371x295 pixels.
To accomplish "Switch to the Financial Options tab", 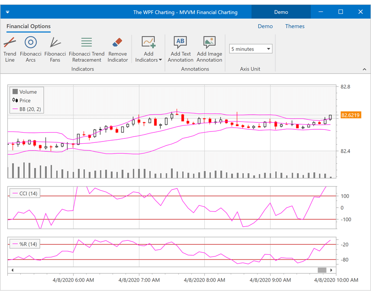I will (x=28, y=26).
